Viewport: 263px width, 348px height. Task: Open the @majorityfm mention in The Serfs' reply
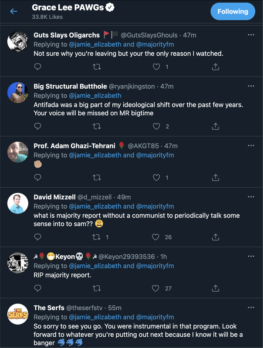[155, 317]
